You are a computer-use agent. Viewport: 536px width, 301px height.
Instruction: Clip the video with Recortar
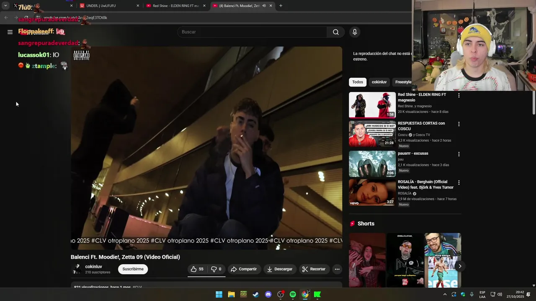click(314, 269)
